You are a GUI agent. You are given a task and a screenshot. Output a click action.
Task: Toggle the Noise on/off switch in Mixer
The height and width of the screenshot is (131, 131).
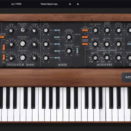click(57, 51)
